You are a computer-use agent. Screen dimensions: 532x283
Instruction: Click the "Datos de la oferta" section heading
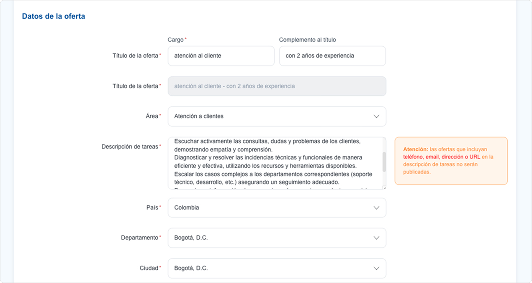coord(53,17)
